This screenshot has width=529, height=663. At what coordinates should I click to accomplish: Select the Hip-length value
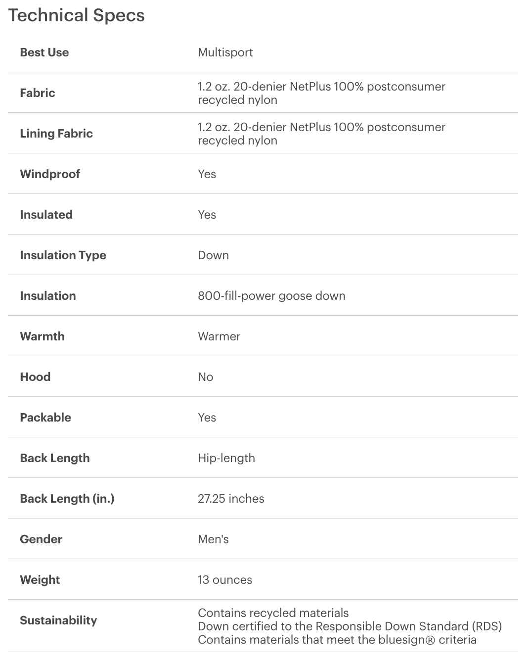(226, 458)
